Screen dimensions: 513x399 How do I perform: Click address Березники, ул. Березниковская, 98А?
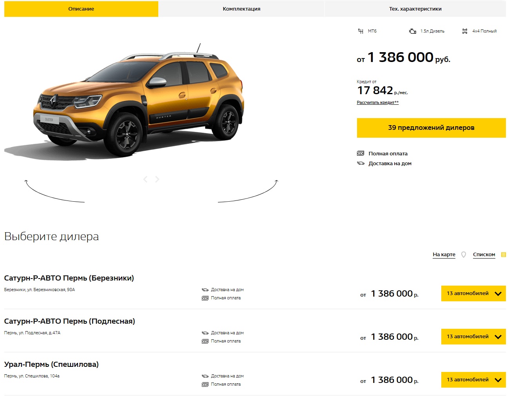(x=40, y=290)
